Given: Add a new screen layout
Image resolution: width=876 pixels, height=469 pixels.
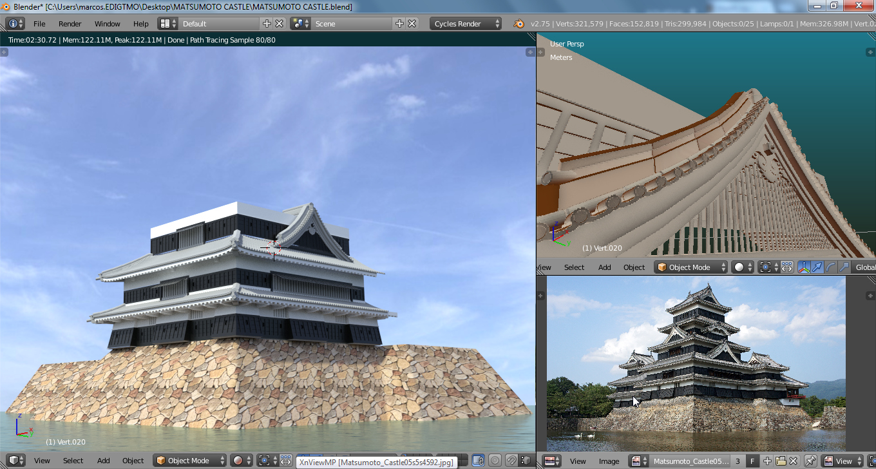Looking at the screenshot, I should [267, 24].
